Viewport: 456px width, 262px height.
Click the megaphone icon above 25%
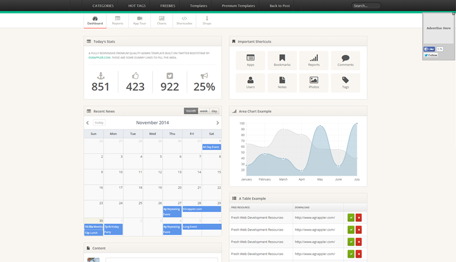coord(205,76)
